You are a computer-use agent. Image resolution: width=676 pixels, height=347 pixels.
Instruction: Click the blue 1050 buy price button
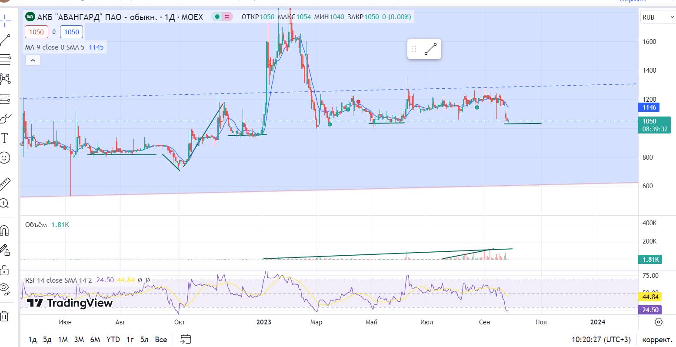(72, 32)
